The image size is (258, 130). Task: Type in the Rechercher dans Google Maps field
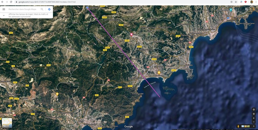coord(24,9)
